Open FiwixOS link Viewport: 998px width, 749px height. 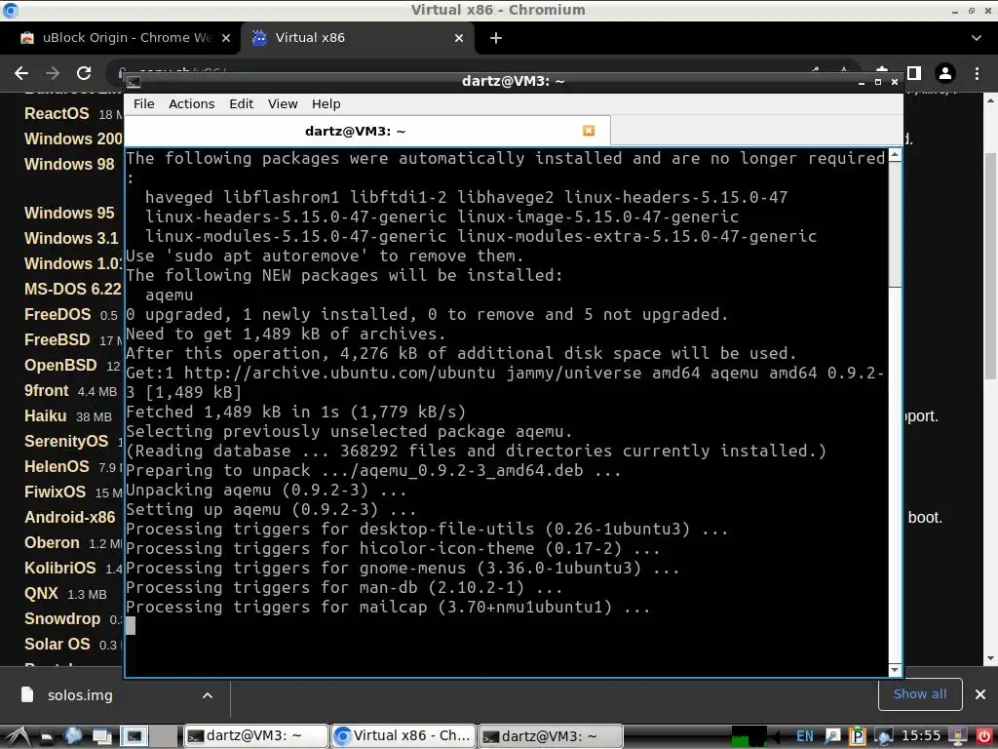pos(55,493)
